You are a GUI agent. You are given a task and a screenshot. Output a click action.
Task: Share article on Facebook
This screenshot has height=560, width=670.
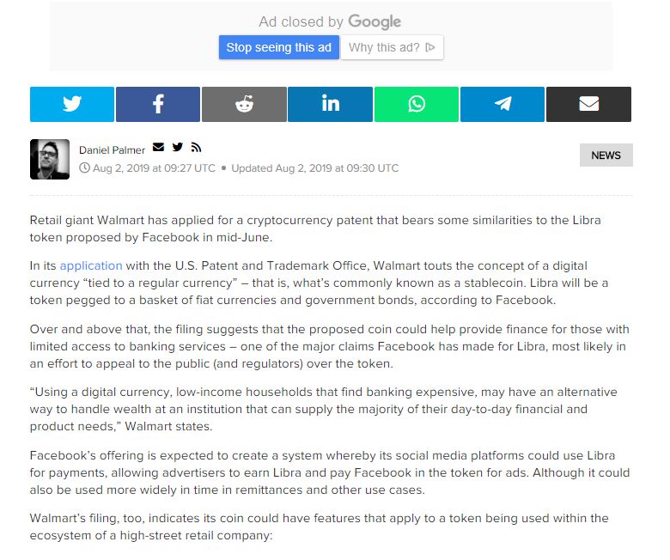(x=158, y=104)
